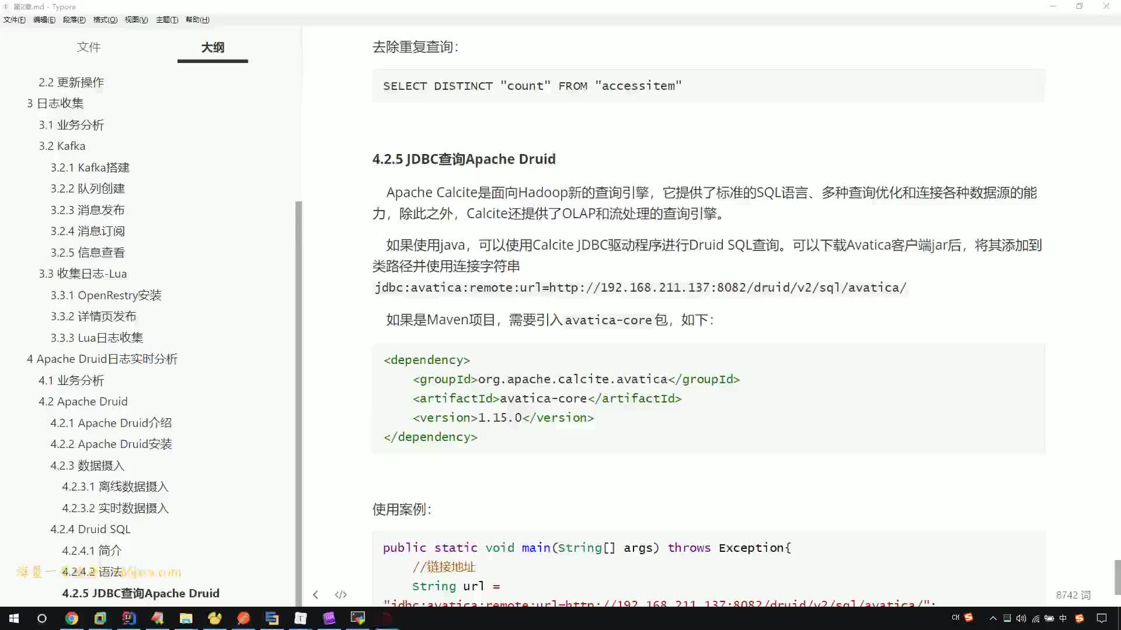The height and width of the screenshot is (630, 1121).
Task: Select outline item 3.3 收集日志-Lua
Action: pos(83,274)
